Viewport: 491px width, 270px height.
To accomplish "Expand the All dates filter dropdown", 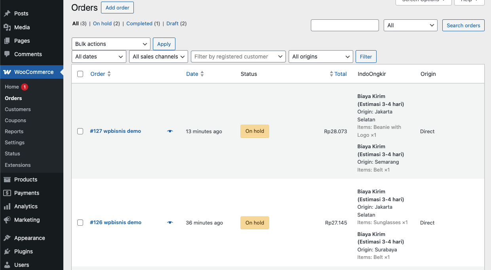I will [99, 57].
